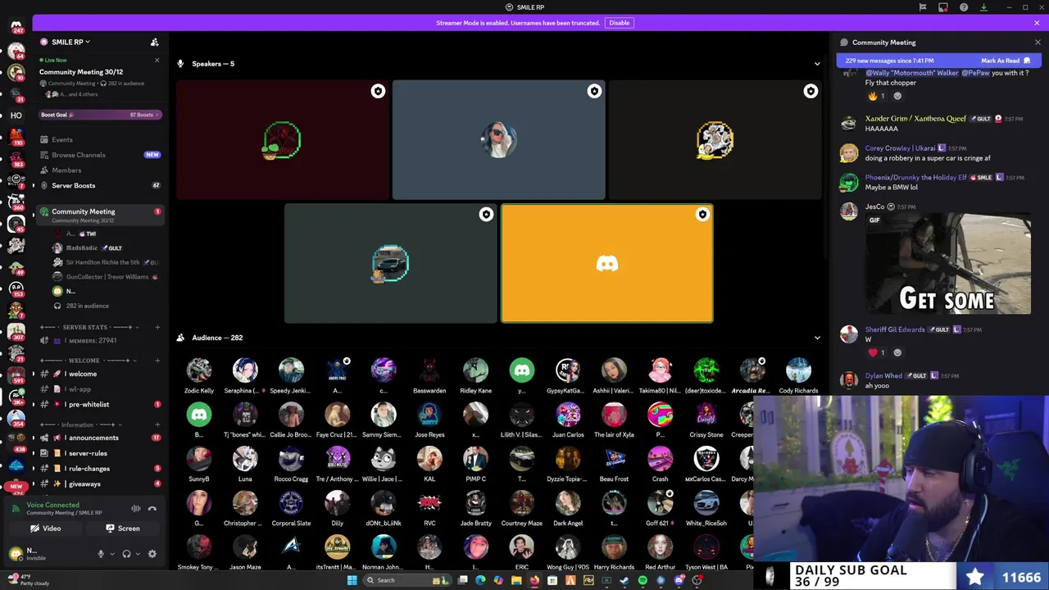The width and height of the screenshot is (1049, 590).
Task: Add reaction to Sheriff Gil Edwards' message
Action: (x=897, y=352)
